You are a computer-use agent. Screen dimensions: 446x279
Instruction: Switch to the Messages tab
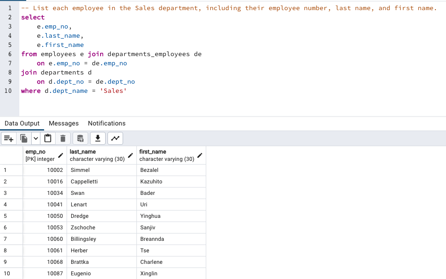point(63,123)
